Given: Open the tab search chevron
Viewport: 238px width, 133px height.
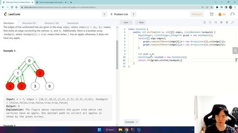Looking at the screenshot, I should pyautogui.click(x=216, y=2).
